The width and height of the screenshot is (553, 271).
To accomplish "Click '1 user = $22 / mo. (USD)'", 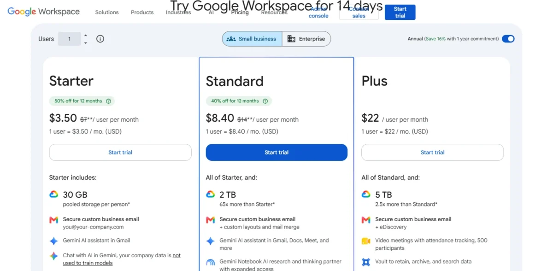I will tap(395, 131).
